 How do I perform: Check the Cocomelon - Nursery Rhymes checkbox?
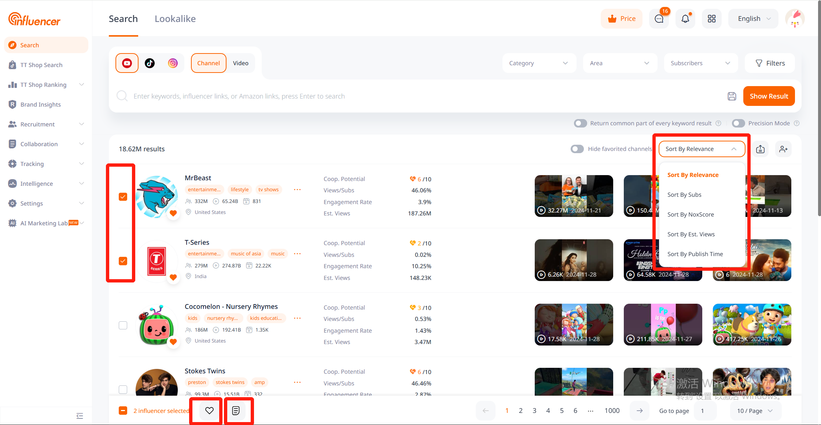(123, 325)
